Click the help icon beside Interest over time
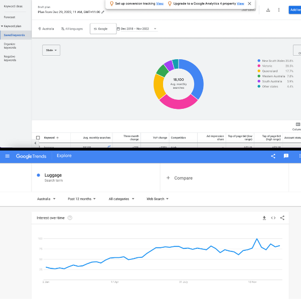The width and height of the screenshot is (301, 301). pyautogui.click(x=70, y=218)
